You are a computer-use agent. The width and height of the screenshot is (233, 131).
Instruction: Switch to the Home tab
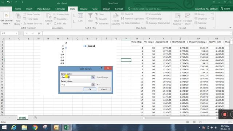[x=18, y=9]
